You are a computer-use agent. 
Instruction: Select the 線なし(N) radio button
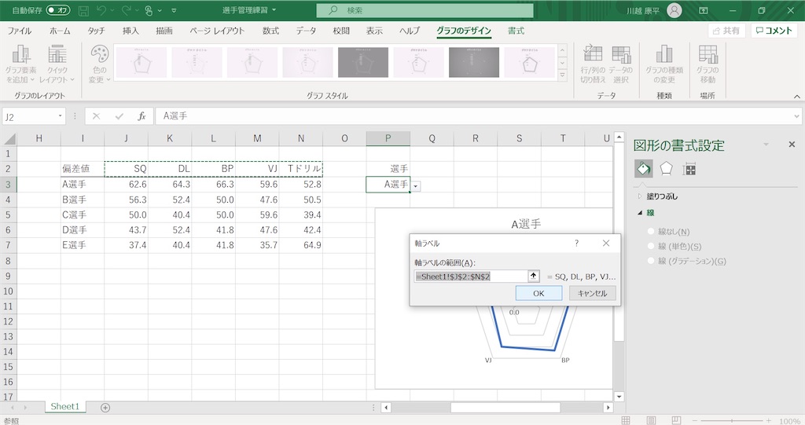pyautogui.click(x=650, y=232)
